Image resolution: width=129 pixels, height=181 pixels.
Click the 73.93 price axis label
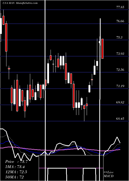click(120, 54)
